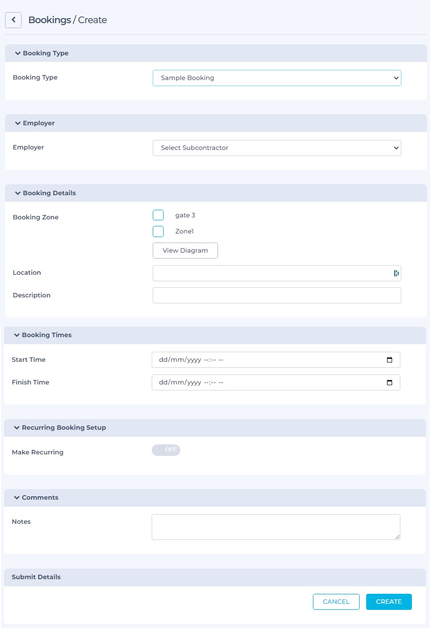Open the Select Subcontractor dropdown
430x628 pixels.
[x=277, y=148]
